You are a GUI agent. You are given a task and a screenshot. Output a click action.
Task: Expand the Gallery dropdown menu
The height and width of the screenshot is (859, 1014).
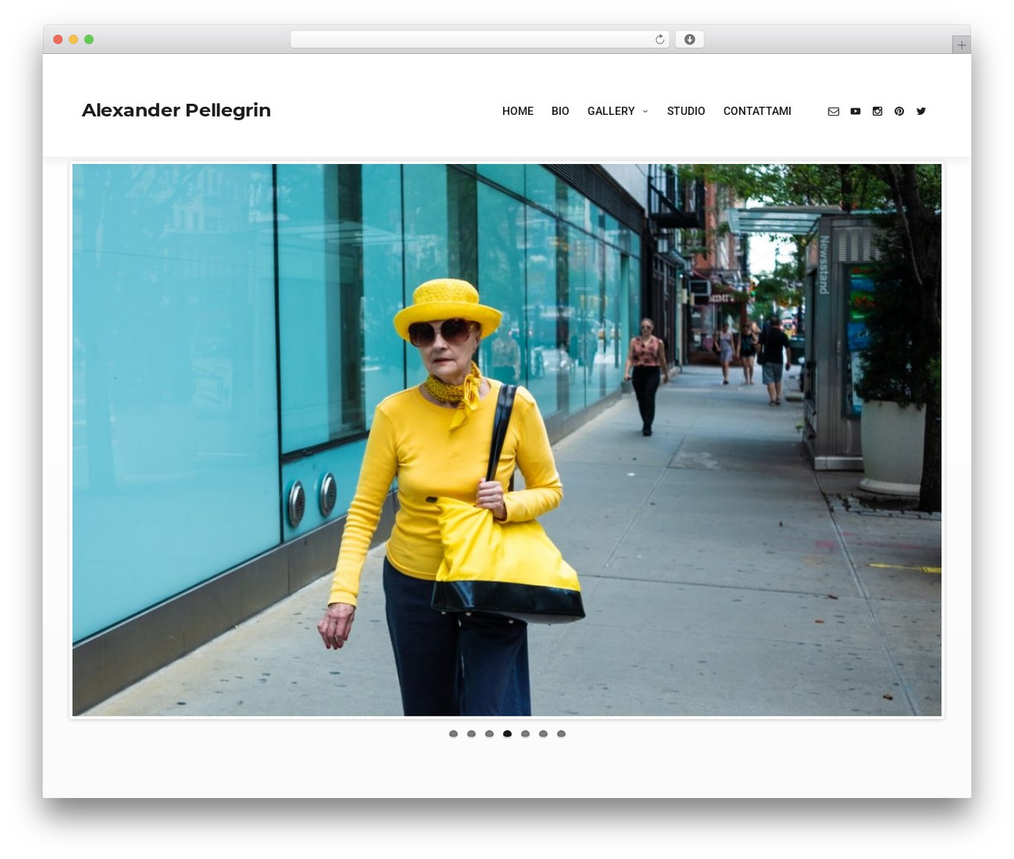(x=618, y=112)
